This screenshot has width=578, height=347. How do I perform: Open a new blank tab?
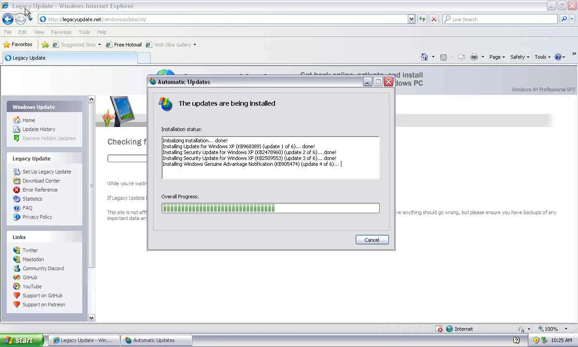[144, 58]
